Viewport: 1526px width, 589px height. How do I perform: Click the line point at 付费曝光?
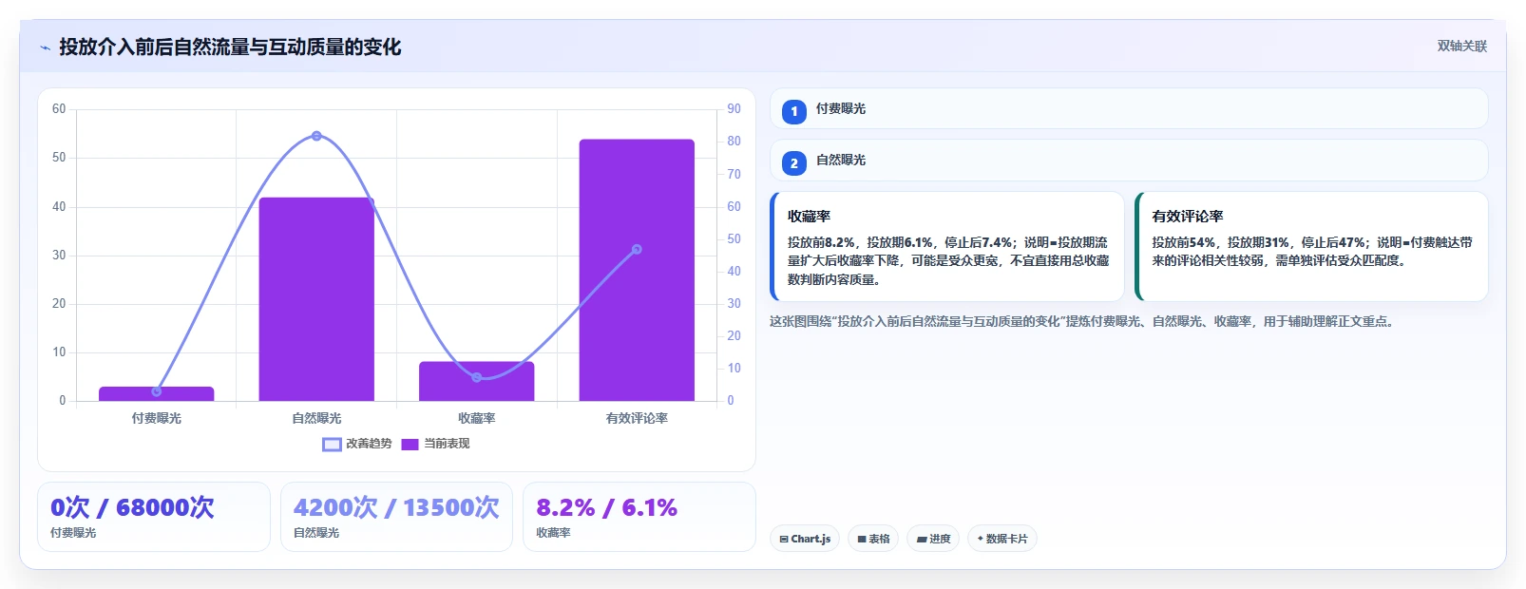coord(157,391)
